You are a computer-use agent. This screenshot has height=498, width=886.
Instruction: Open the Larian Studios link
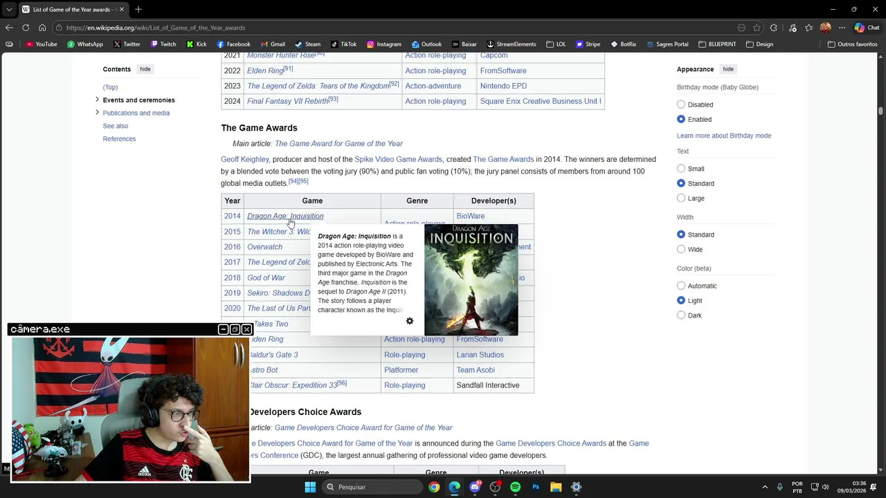(x=480, y=355)
